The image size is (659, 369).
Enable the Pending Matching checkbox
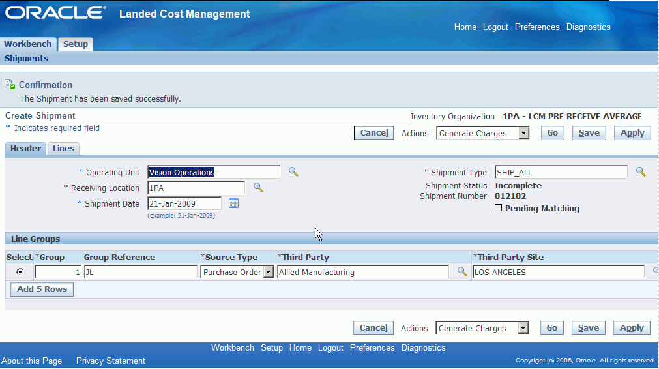[499, 207]
